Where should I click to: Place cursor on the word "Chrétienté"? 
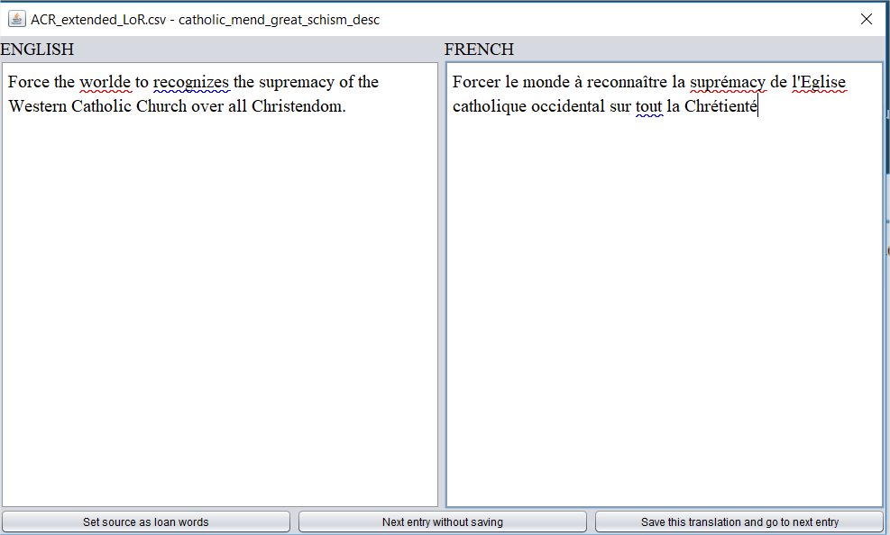coord(720,107)
